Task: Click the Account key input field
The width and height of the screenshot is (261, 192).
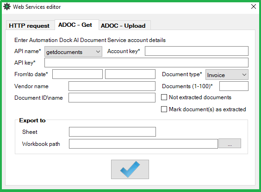Action: coord(197,51)
